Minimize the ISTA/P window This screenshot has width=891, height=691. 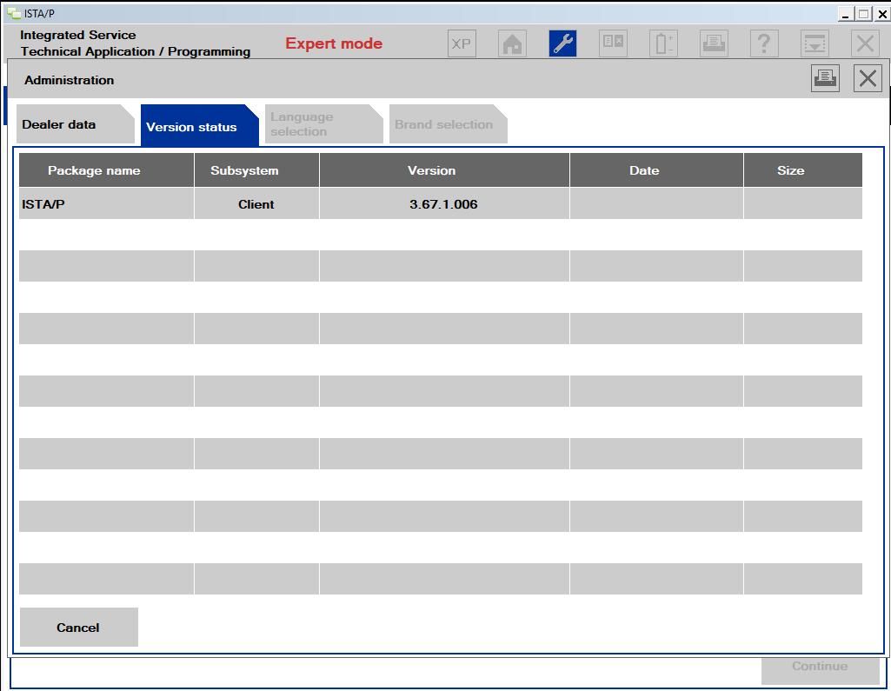tap(846, 14)
